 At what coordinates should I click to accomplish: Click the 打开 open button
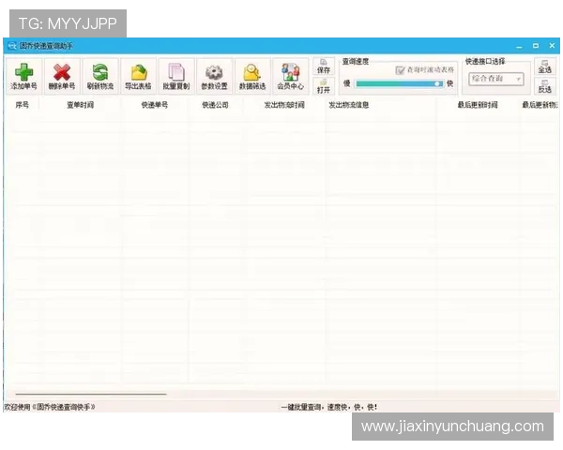(324, 86)
